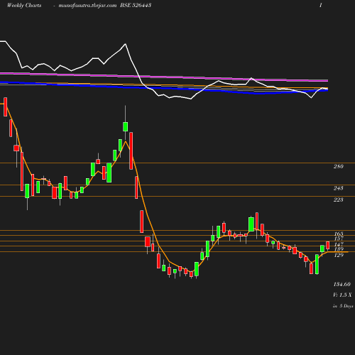This screenshot has height=355, width=355.
Task: Click the last red candle on the right
Action: tap(328, 246)
